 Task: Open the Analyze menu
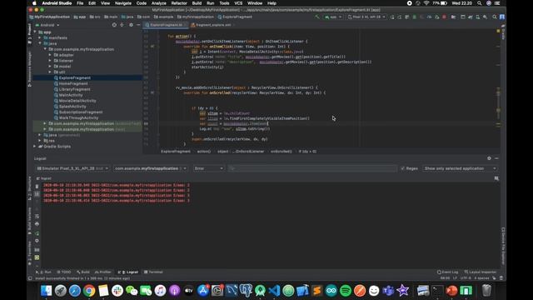coord(158,3)
